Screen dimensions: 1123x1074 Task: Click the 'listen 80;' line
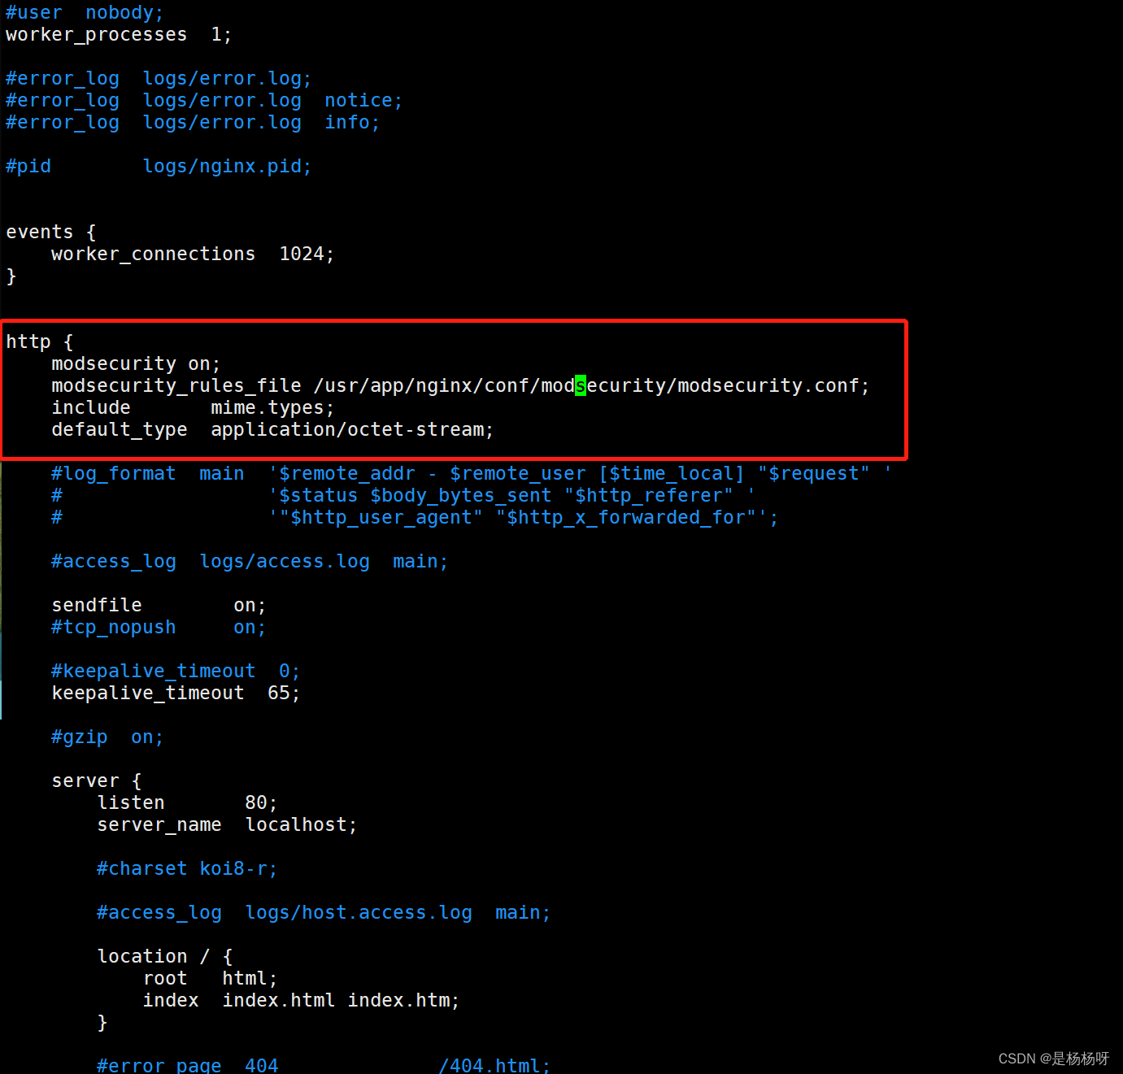pos(187,803)
